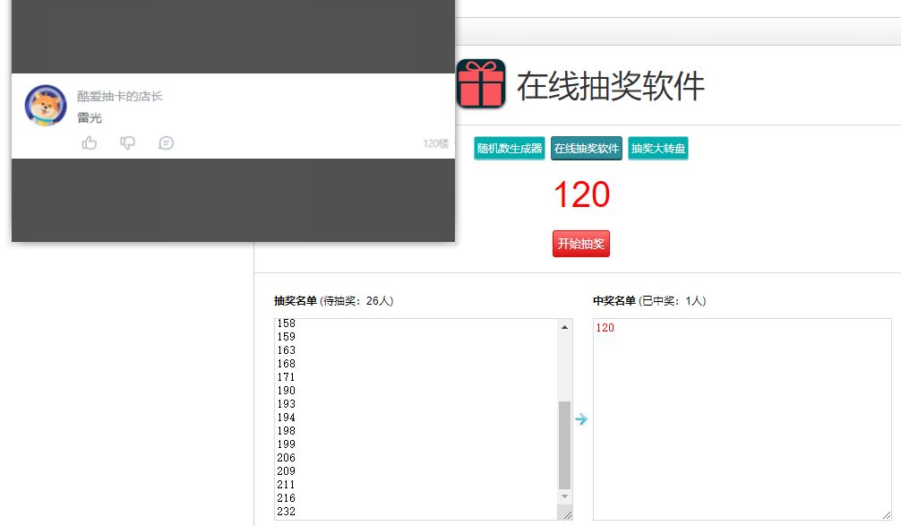
Task: Click the thumbs-up icon under the comment
Action: [89, 142]
